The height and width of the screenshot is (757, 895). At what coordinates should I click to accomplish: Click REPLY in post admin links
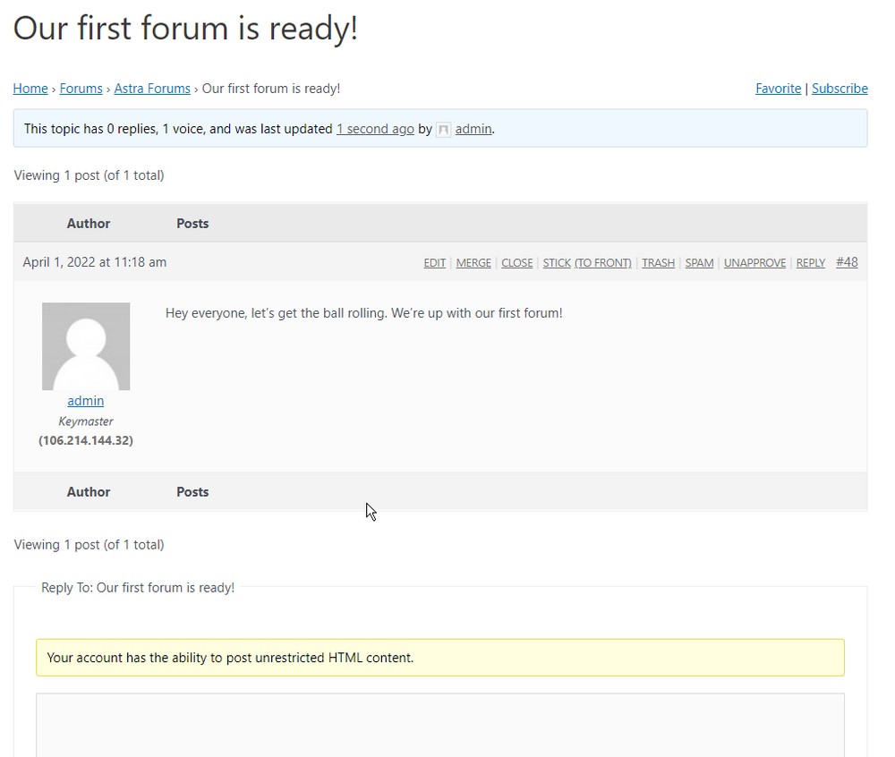tap(811, 263)
